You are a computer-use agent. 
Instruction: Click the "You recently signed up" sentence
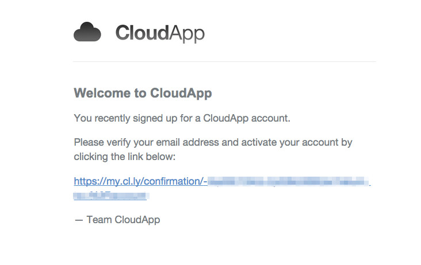point(182,118)
